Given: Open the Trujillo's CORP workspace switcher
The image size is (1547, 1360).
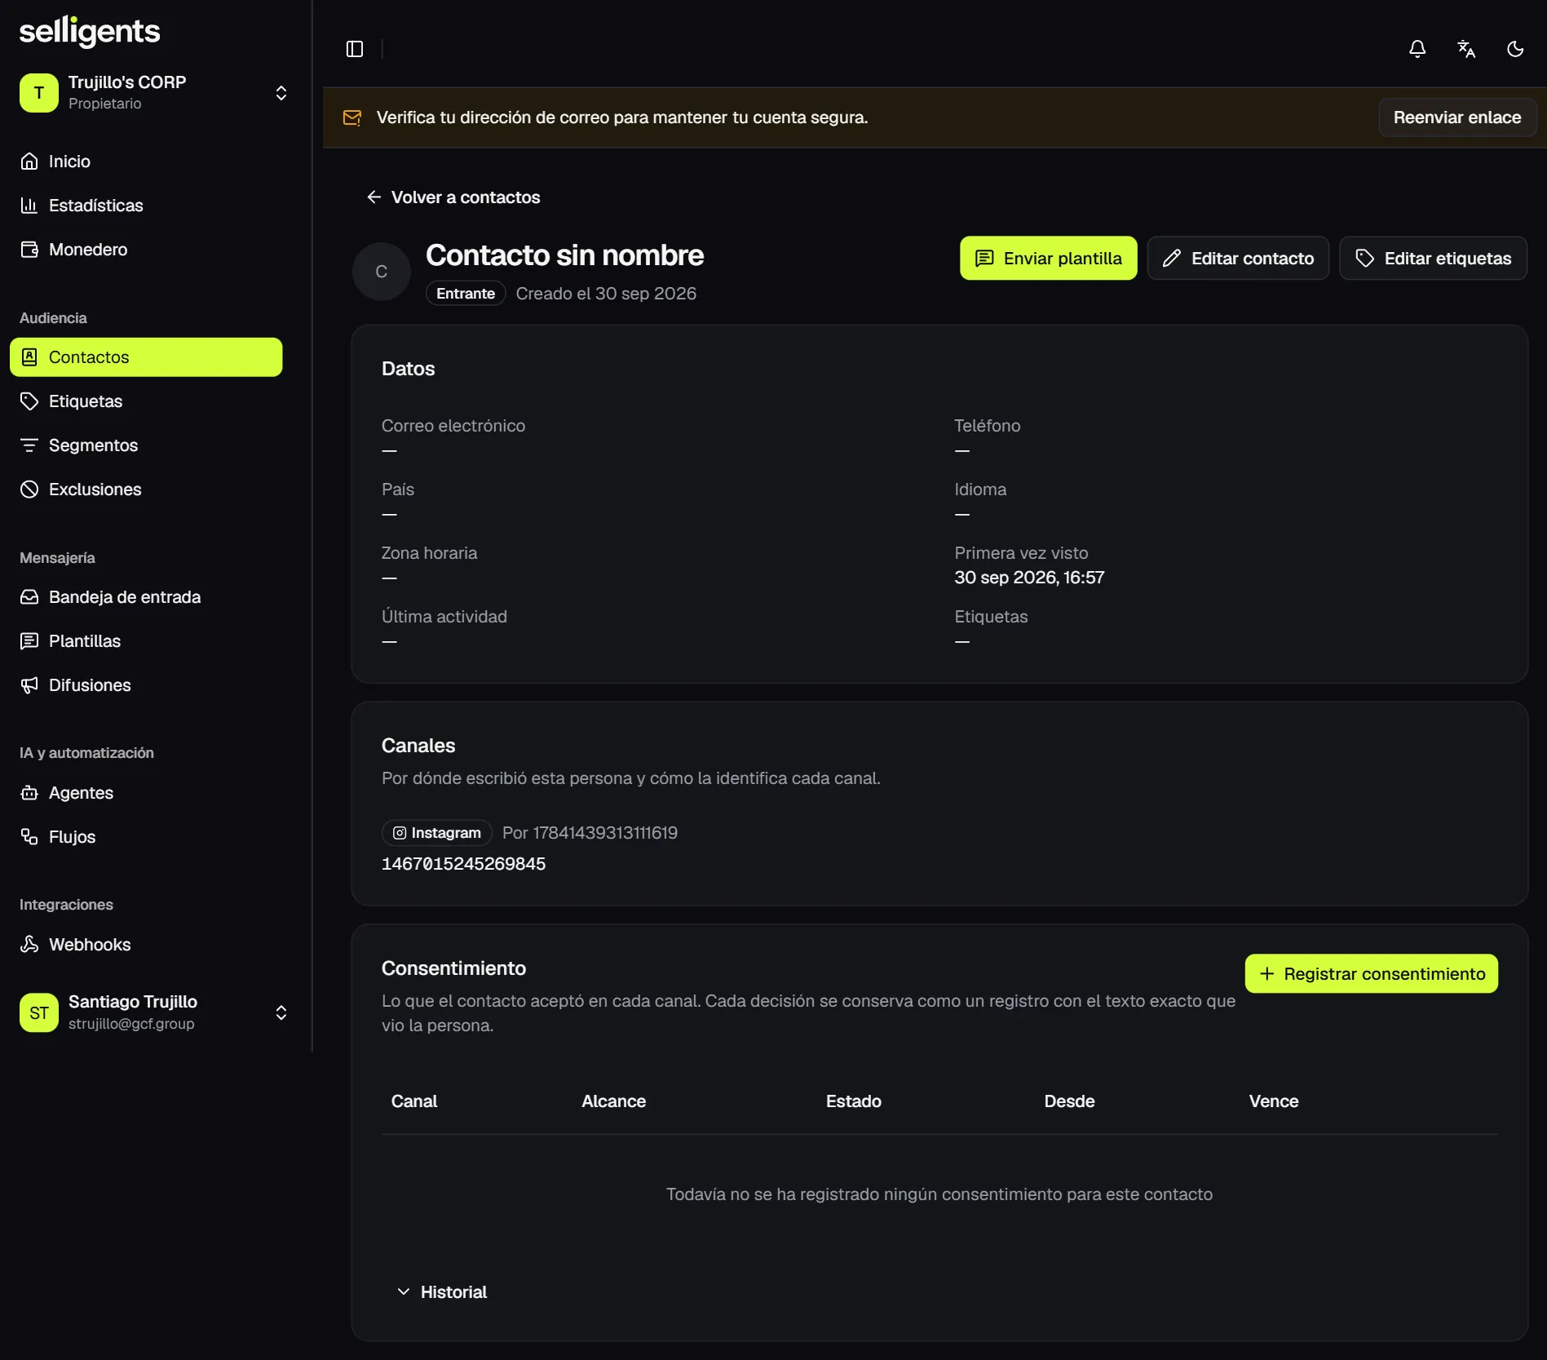Looking at the screenshot, I should tap(155, 92).
